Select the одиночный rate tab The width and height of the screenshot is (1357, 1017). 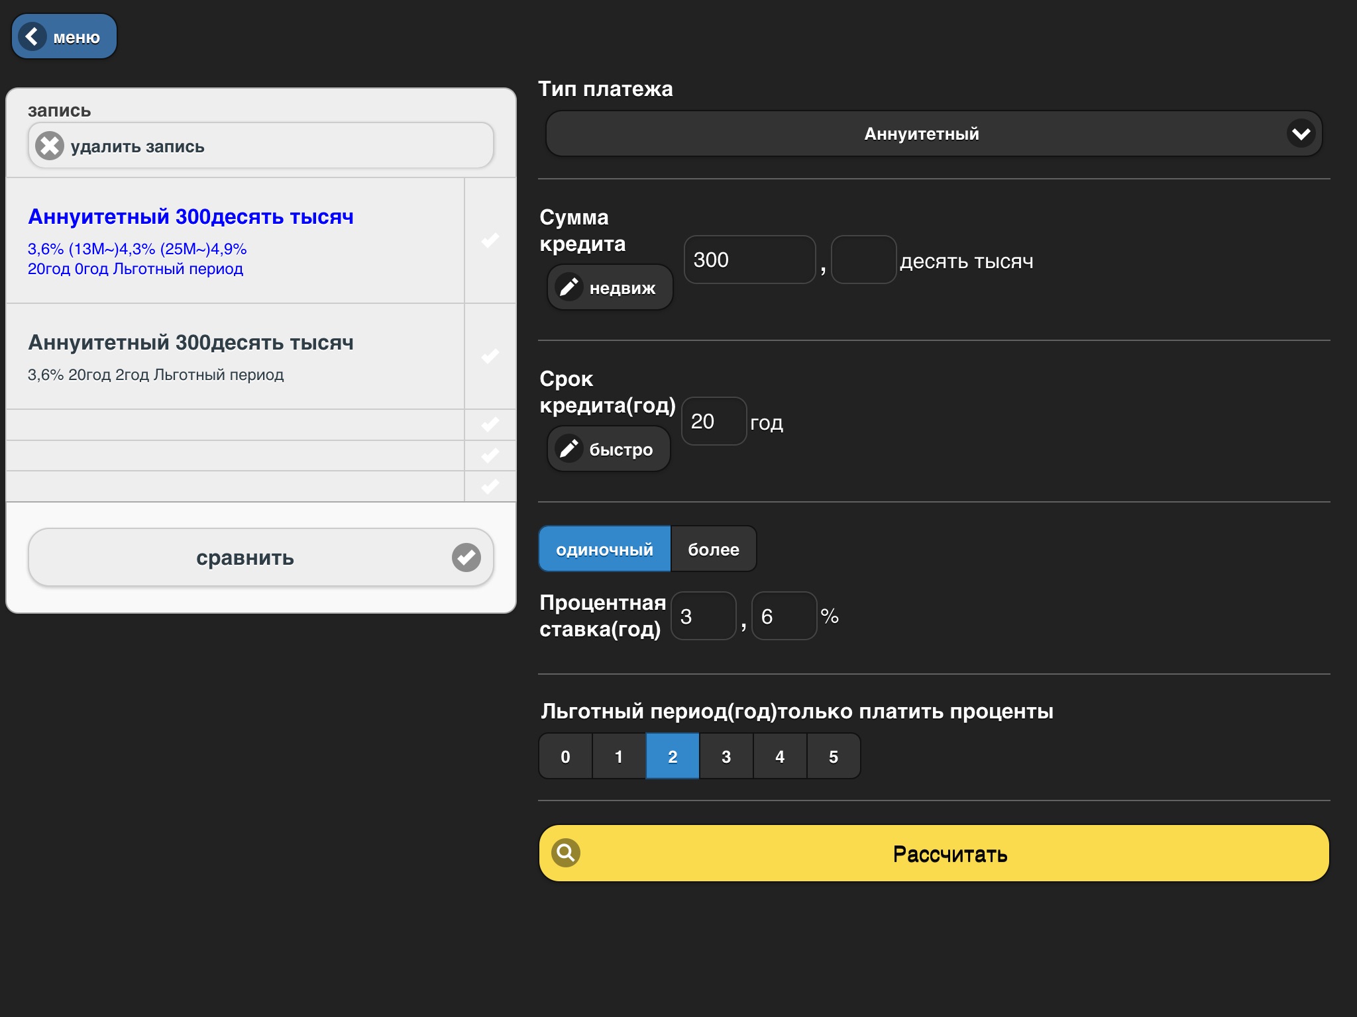[604, 549]
